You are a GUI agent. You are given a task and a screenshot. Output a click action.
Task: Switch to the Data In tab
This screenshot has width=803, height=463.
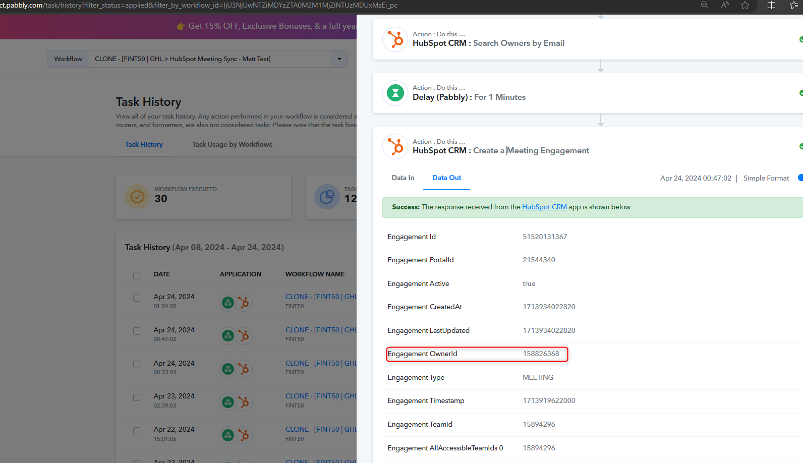[x=403, y=178]
